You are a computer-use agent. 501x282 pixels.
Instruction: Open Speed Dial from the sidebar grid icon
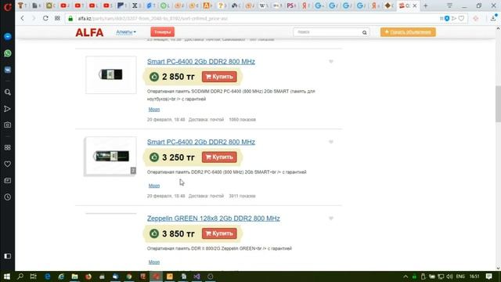(8, 147)
